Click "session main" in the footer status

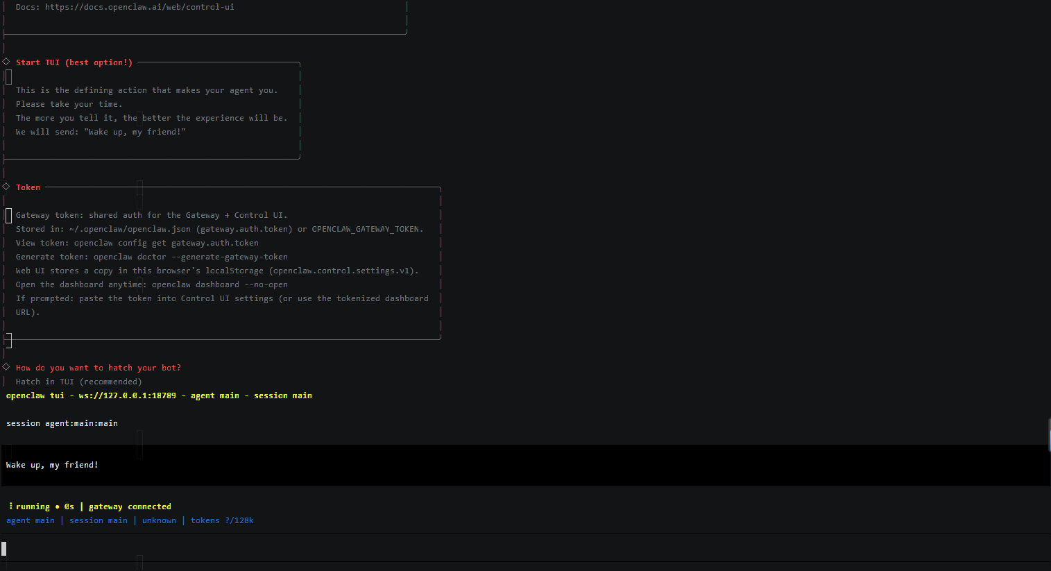(99, 520)
